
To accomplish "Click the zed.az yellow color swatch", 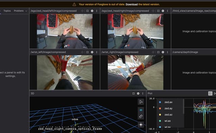I will [x=160, y=115].
